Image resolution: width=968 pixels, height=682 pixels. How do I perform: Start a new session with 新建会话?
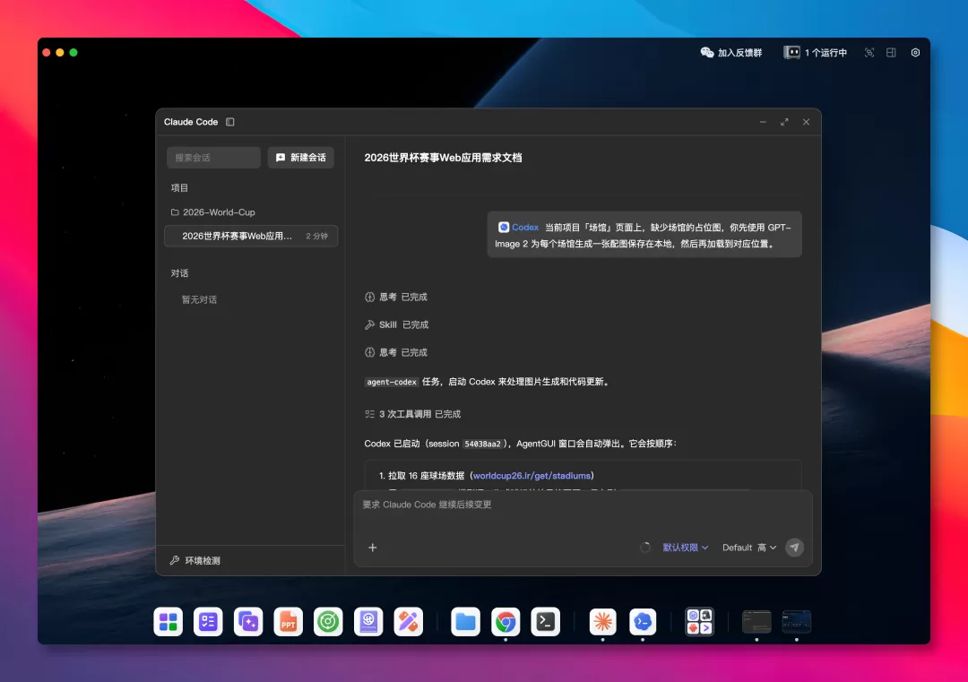tap(300, 158)
